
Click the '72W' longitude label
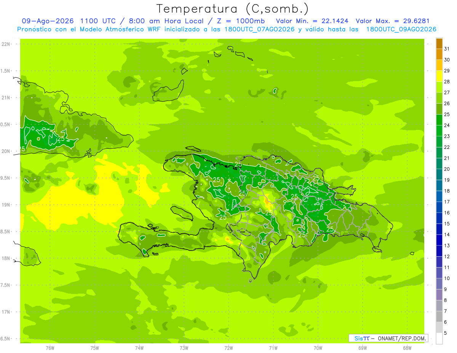click(228, 348)
